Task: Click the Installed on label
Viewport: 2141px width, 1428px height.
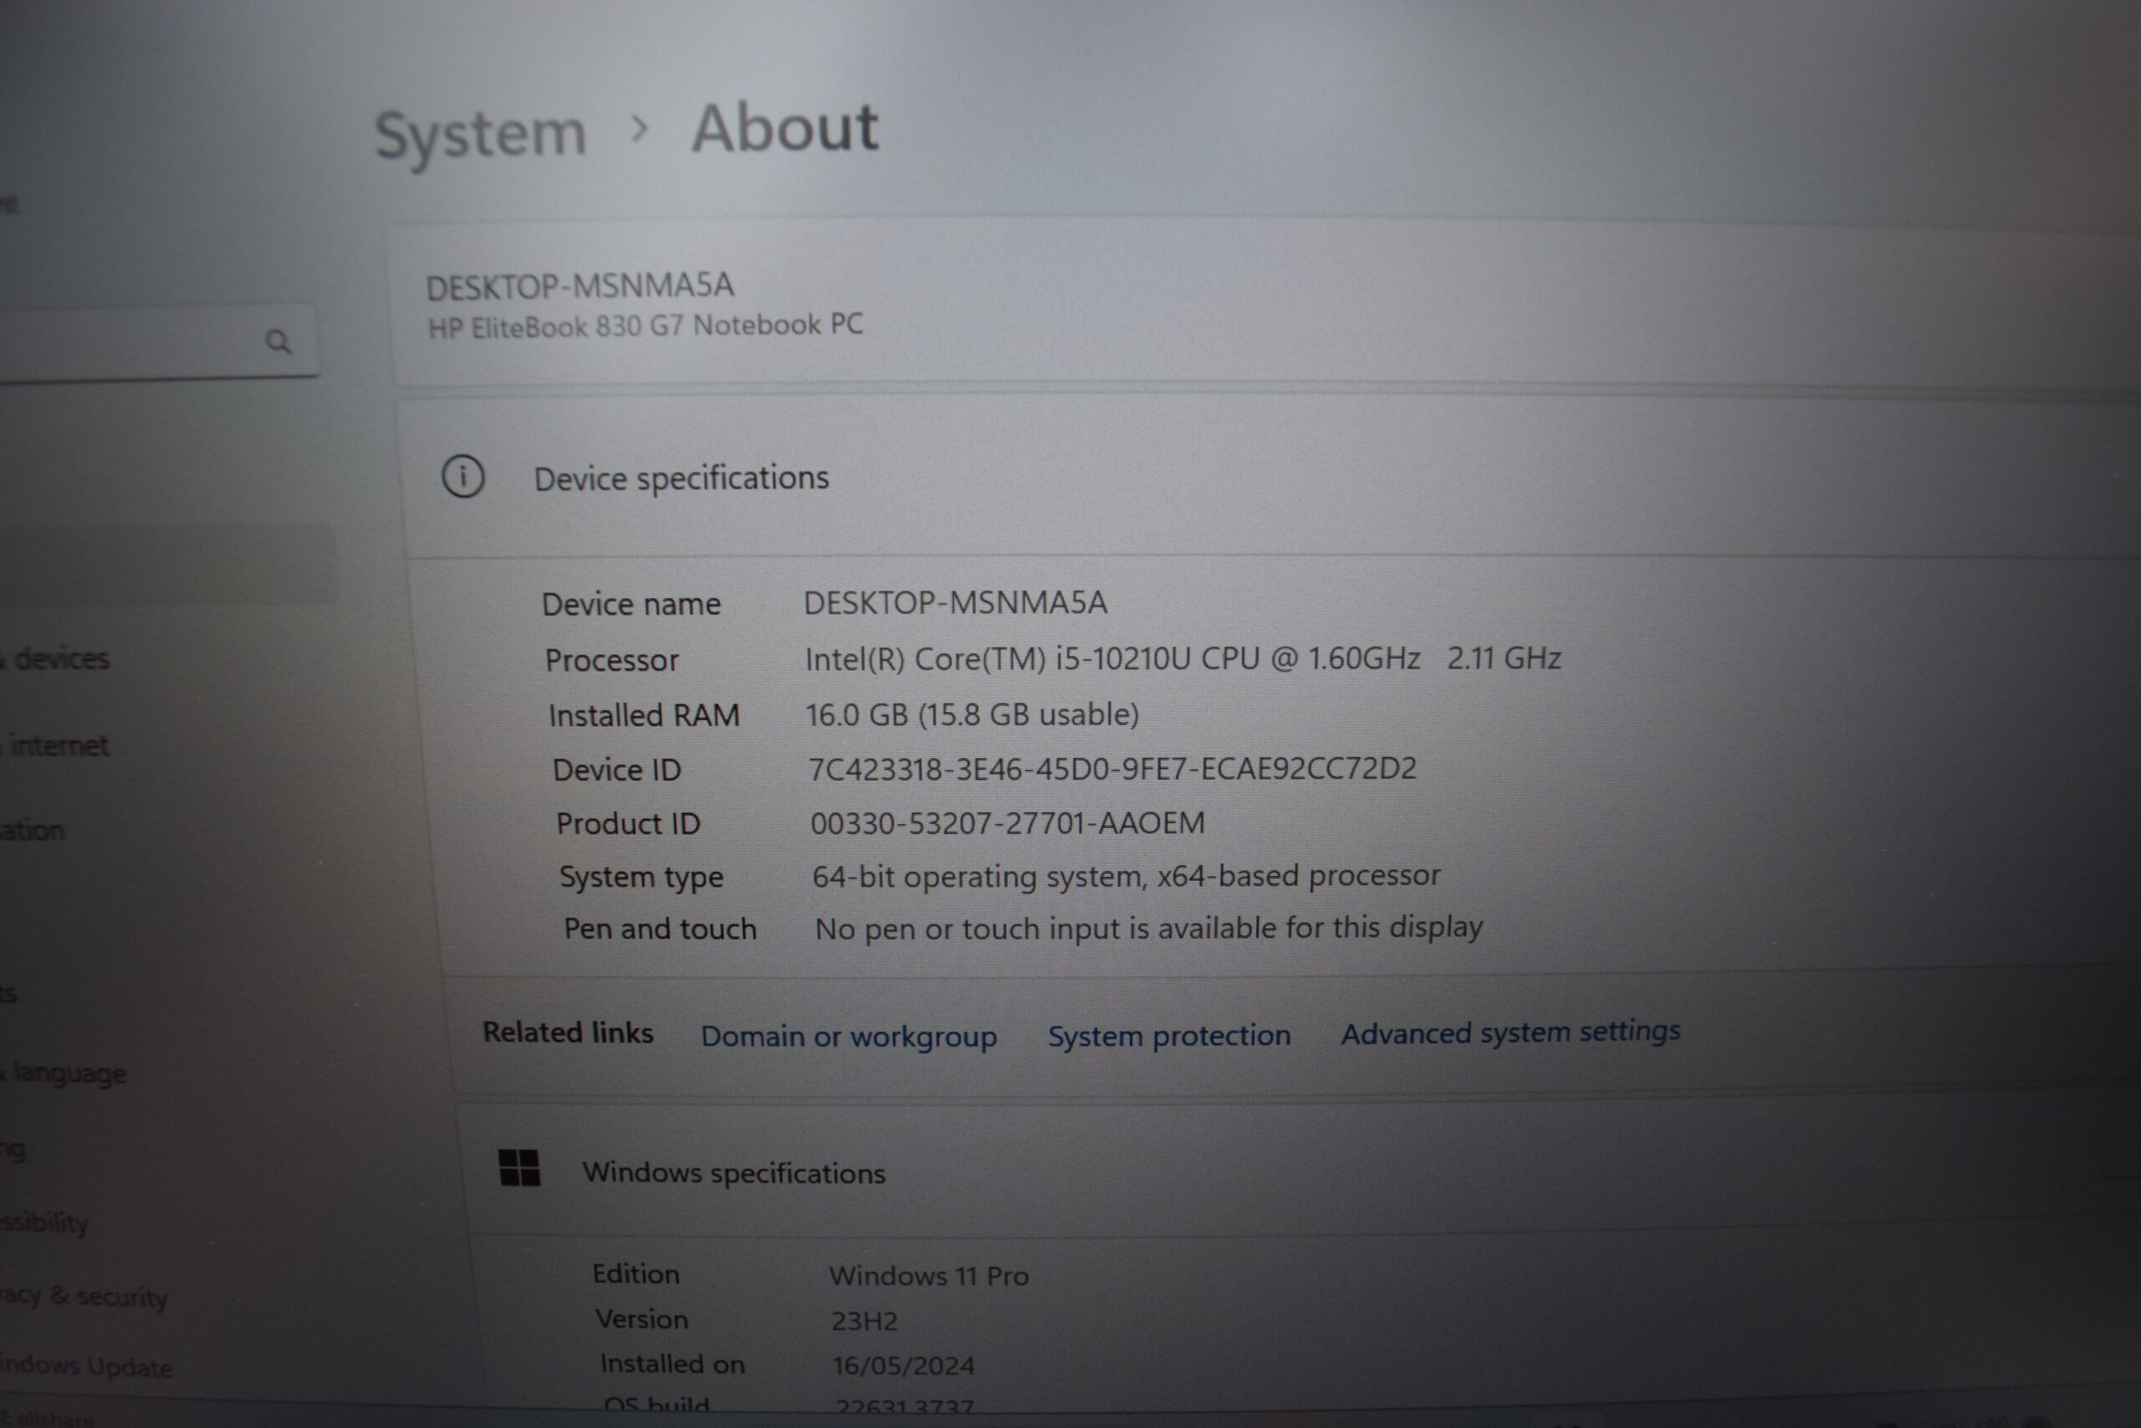Action: 672,1364
